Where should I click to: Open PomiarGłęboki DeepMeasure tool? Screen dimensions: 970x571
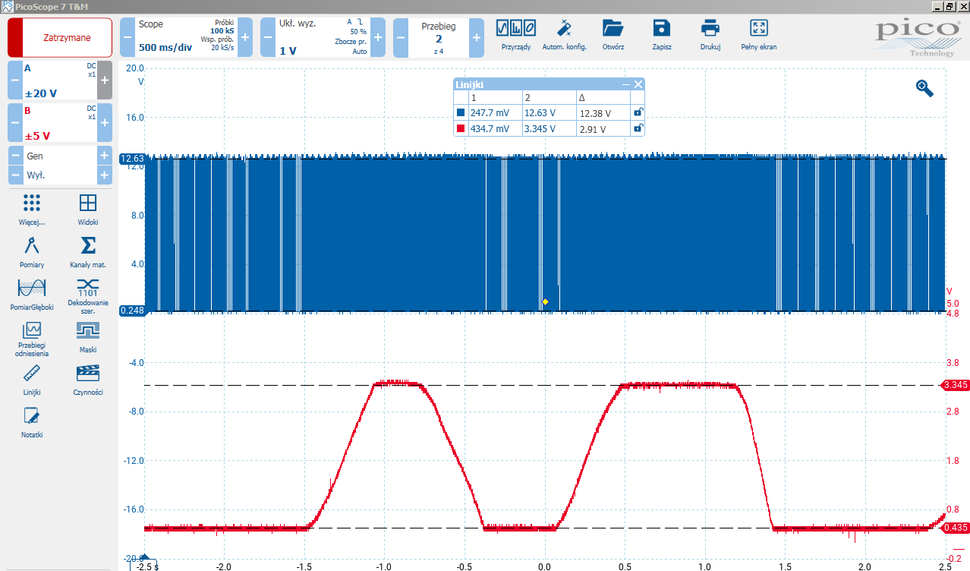(x=32, y=295)
